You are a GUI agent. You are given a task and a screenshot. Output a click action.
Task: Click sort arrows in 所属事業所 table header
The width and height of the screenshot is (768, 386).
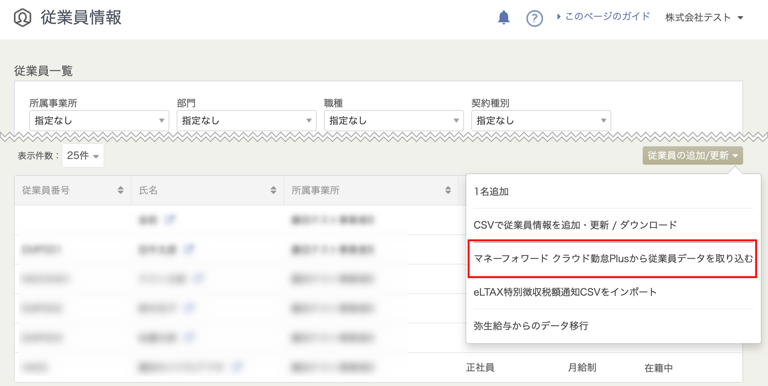point(448,190)
